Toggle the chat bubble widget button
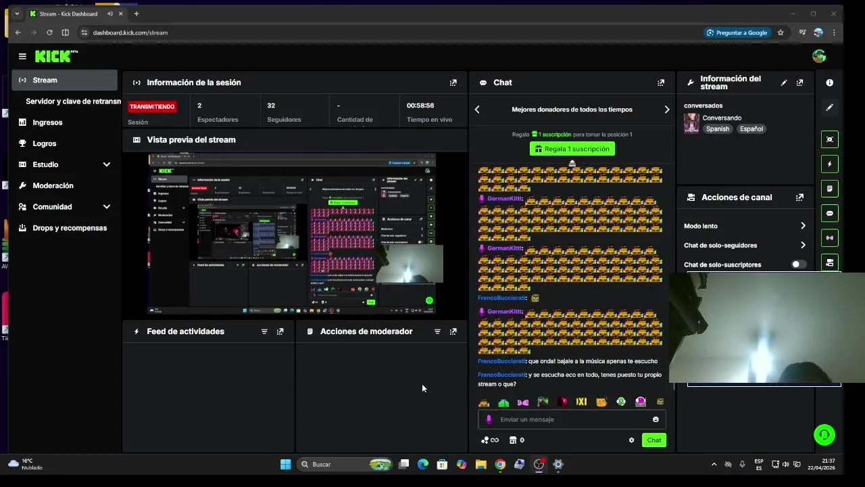 tap(829, 213)
